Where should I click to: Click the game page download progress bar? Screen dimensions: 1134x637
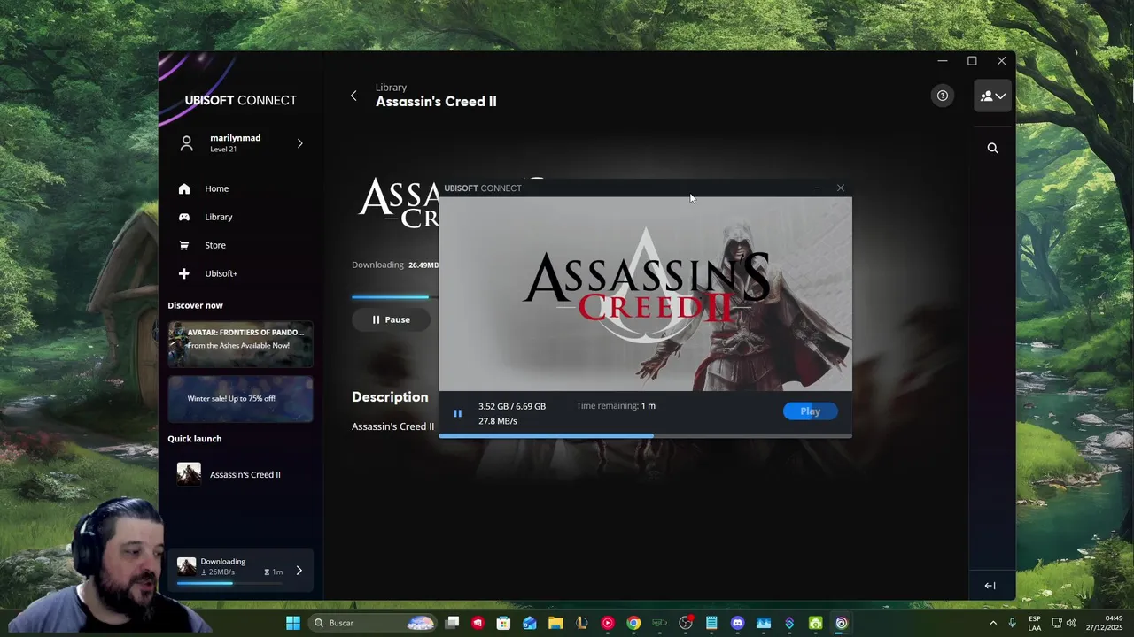point(394,297)
